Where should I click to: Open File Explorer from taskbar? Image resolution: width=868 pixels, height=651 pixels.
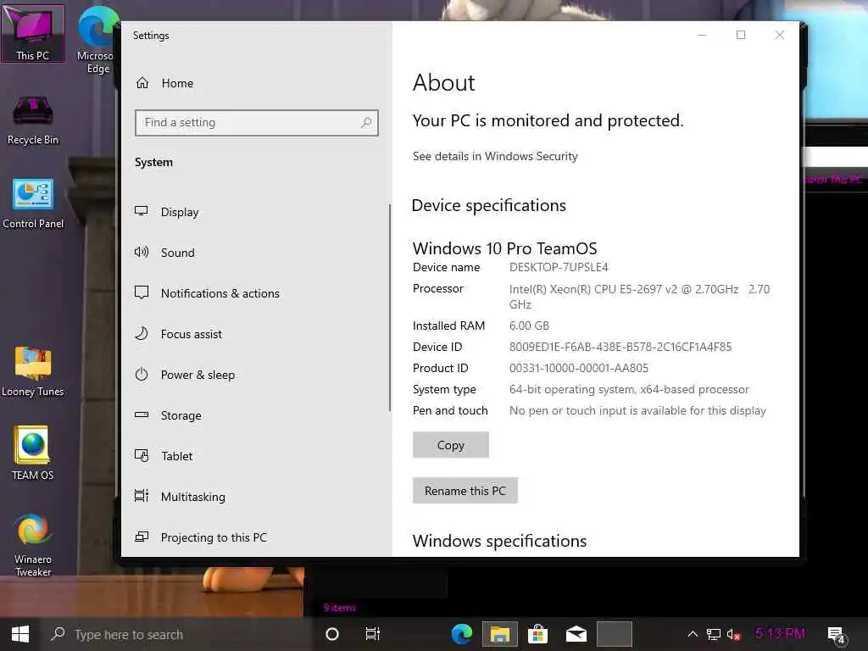[x=500, y=634]
